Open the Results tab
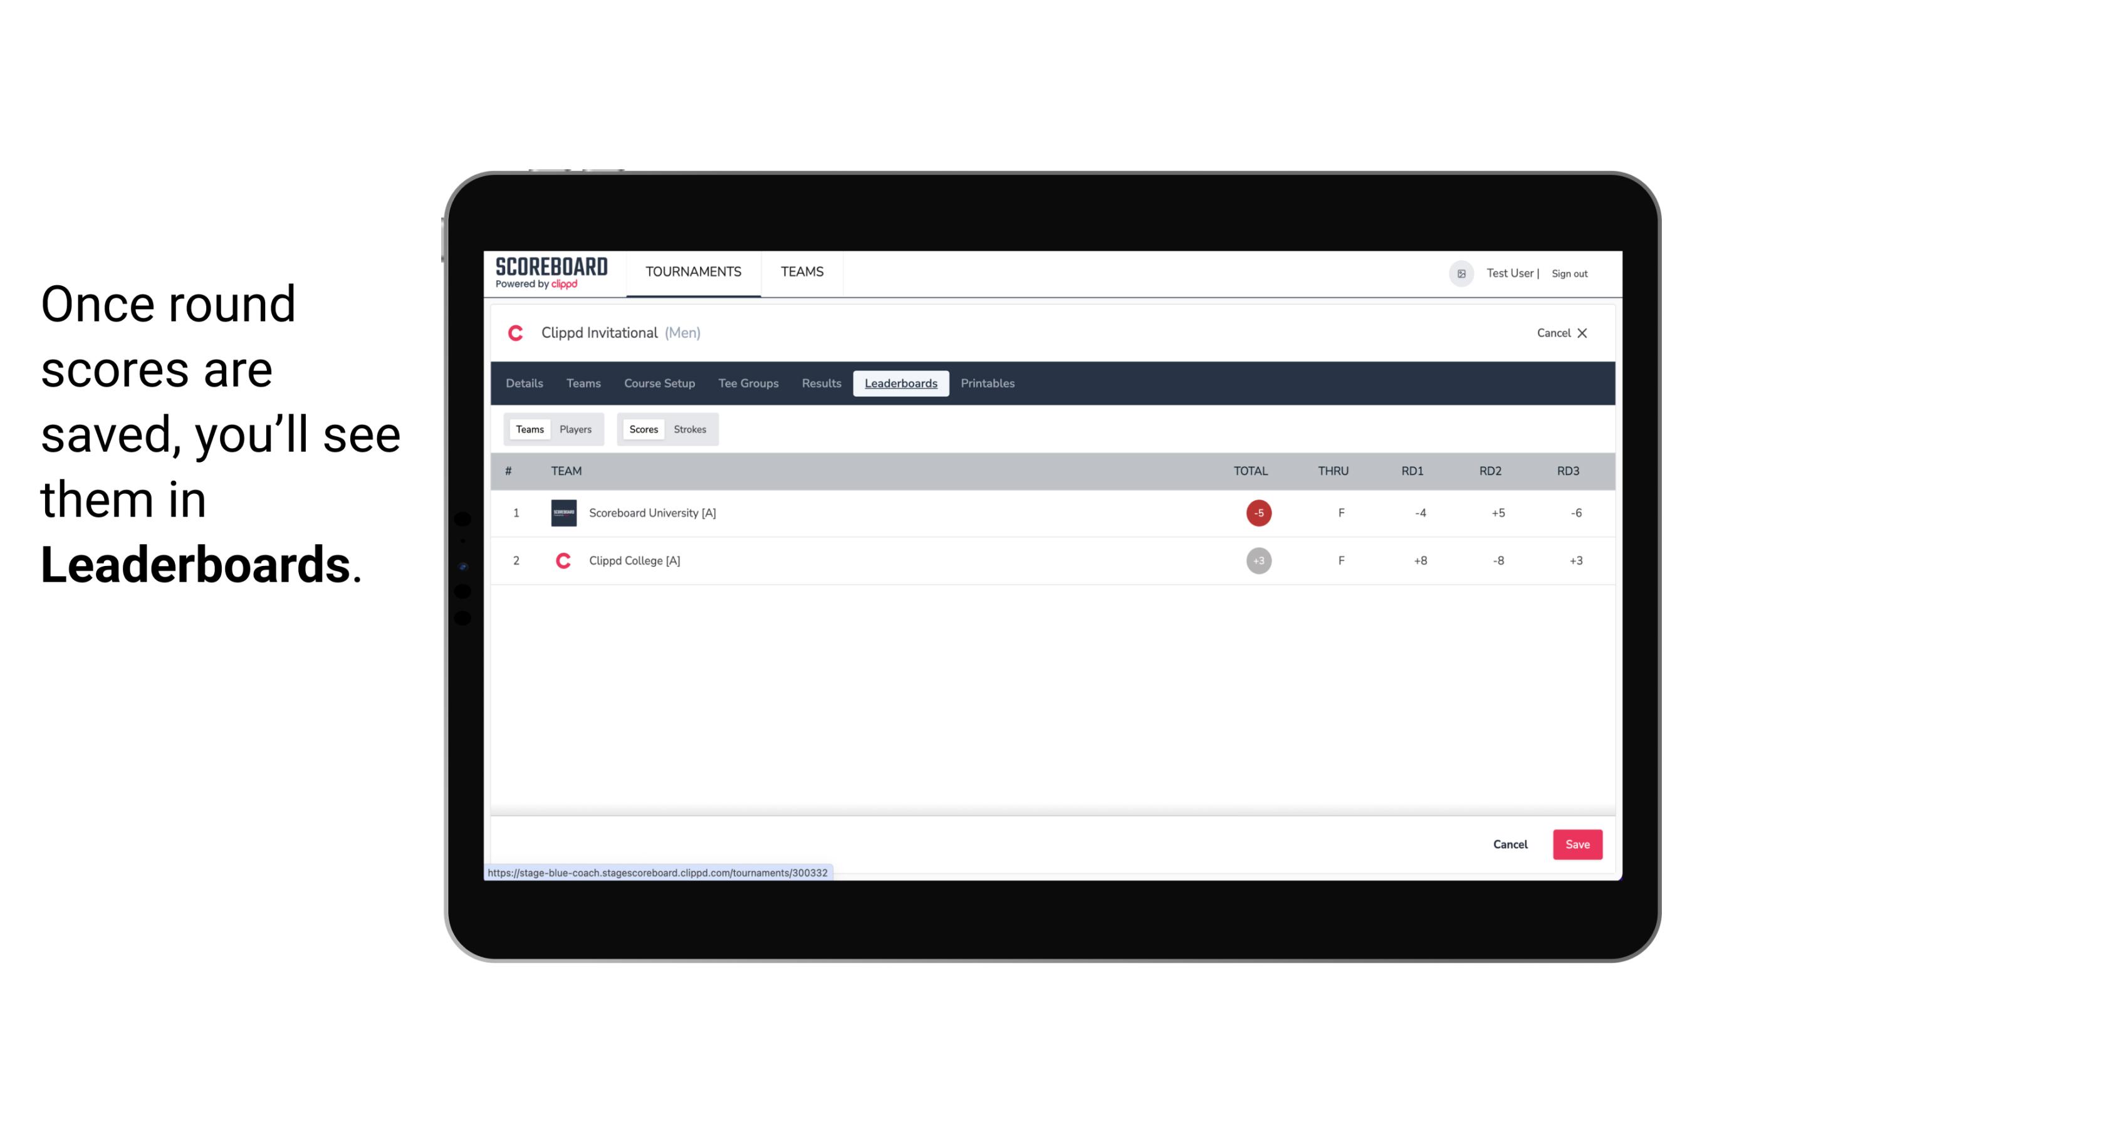 pyautogui.click(x=821, y=384)
